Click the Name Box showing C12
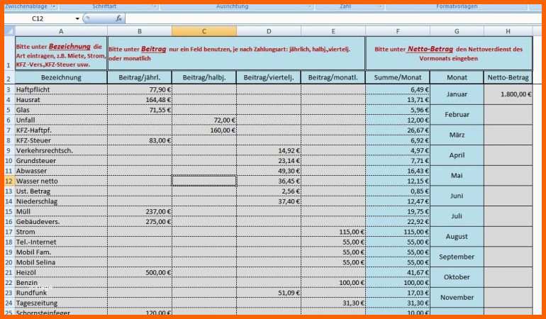This screenshot has width=546, height=319. (43, 18)
